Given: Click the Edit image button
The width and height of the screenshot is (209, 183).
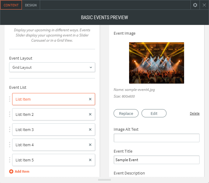Looking at the screenshot, I should coord(154,113).
